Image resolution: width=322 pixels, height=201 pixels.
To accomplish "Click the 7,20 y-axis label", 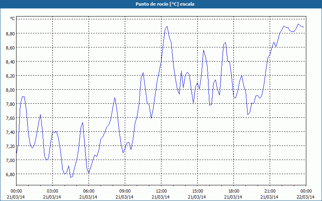I will [10, 146].
